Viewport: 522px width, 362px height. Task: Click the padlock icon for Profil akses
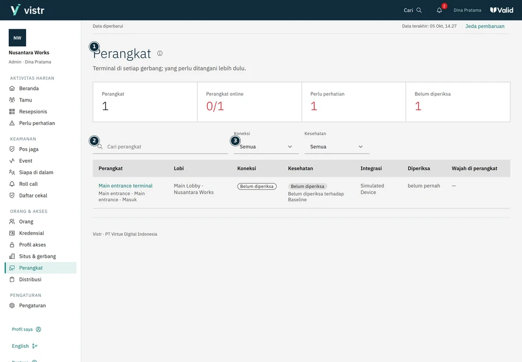[x=12, y=245]
